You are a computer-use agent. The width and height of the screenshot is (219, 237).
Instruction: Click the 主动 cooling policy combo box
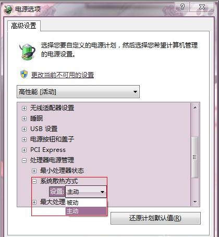(x=86, y=192)
